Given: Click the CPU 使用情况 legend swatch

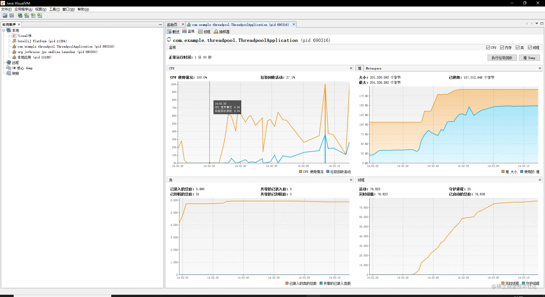Looking at the screenshot, I should pyautogui.click(x=301, y=171).
